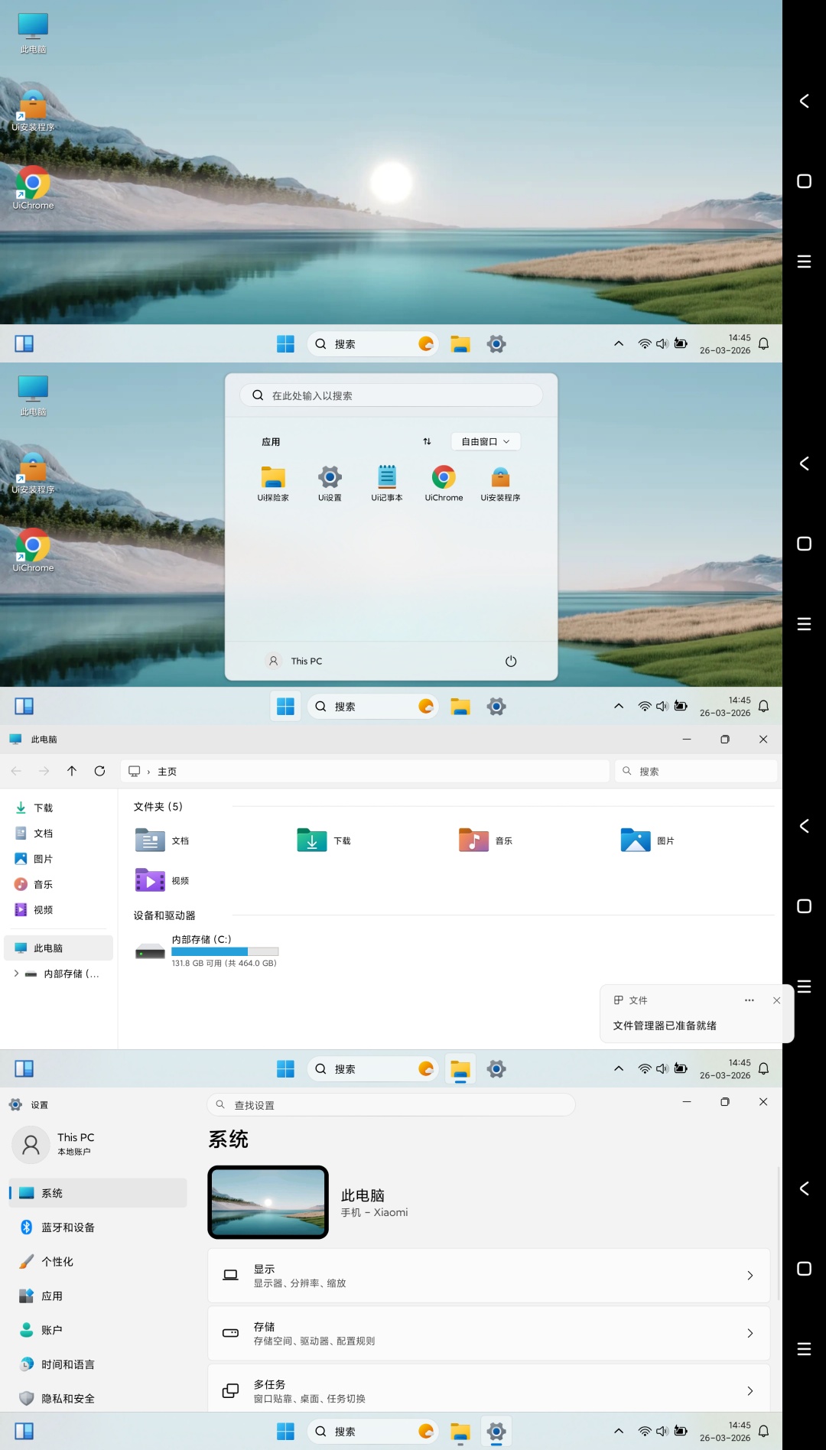
Task: Focus the 在此处输入以搜索 search field
Action: [x=392, y=395]
